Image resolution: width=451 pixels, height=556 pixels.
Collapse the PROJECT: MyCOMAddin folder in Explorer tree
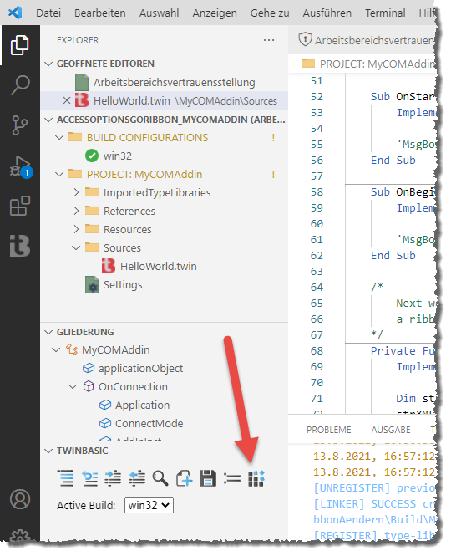pyautogui.click(x=59, y=175)
